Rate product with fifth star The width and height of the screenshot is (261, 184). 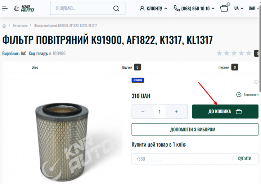click(x=248, y=53)
